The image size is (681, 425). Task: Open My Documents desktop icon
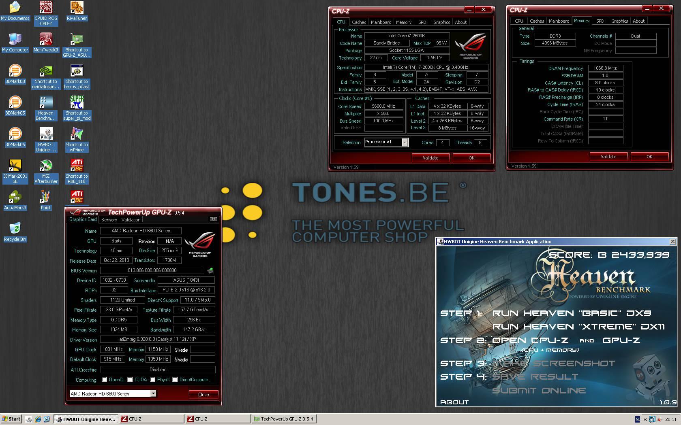tap(15, 11)
